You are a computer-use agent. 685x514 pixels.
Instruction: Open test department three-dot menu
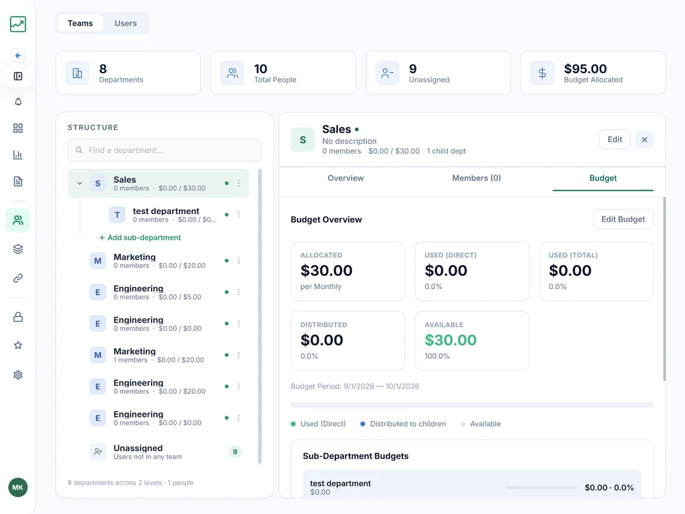coord(238,215)
